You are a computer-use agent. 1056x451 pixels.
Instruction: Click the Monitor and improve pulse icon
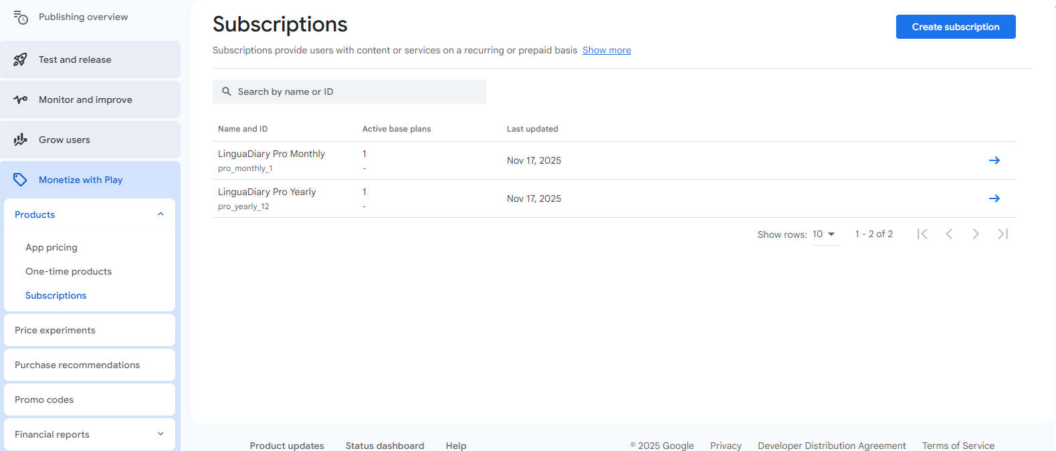[21, 100]
